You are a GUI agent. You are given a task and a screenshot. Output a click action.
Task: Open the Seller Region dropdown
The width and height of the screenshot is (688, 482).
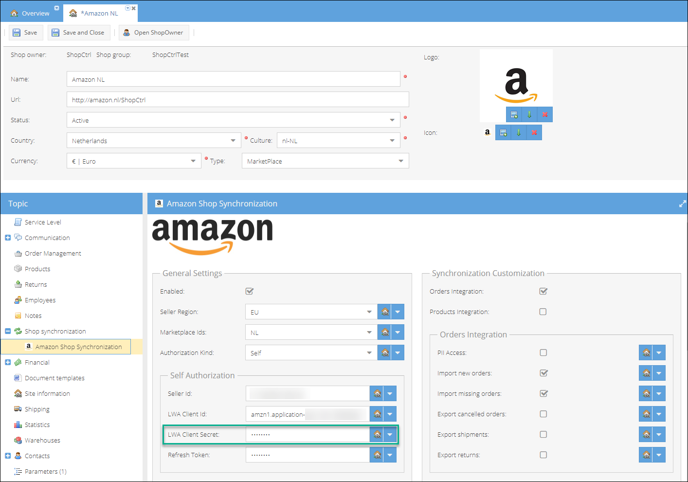[x=369, y=312]
